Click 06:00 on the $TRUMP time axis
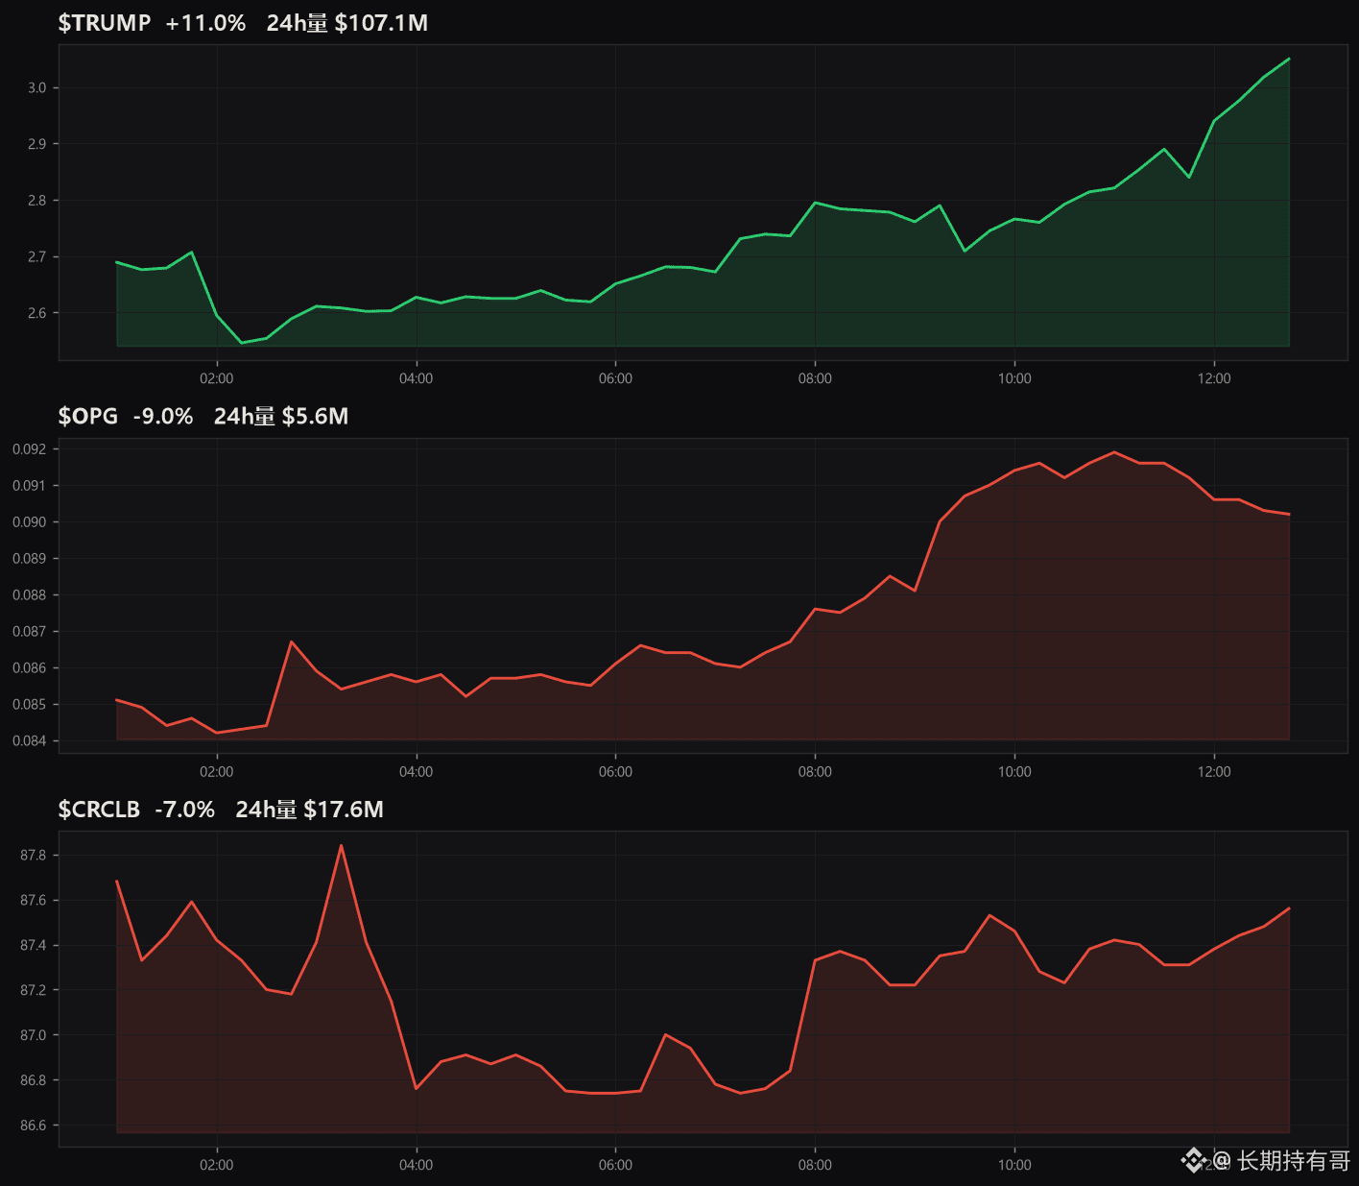Screen dimensions: 1359x1186 616,378
